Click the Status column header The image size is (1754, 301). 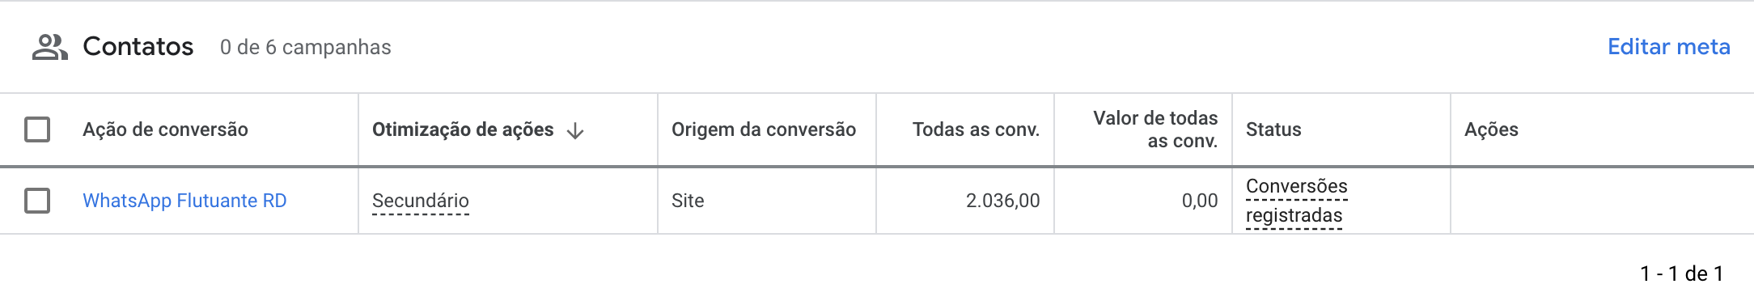(1273, 129)
